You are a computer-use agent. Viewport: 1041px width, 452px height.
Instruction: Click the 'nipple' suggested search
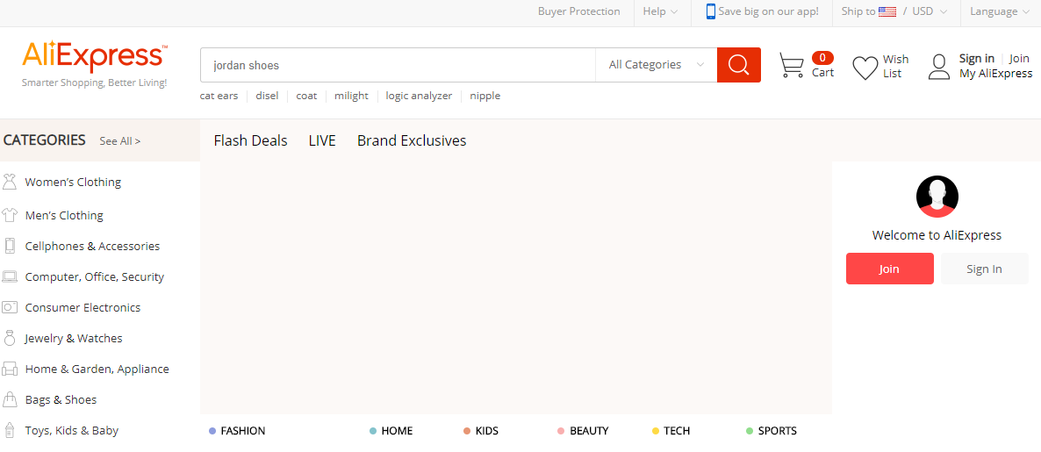pyautogui.click(x=485, y=96)
